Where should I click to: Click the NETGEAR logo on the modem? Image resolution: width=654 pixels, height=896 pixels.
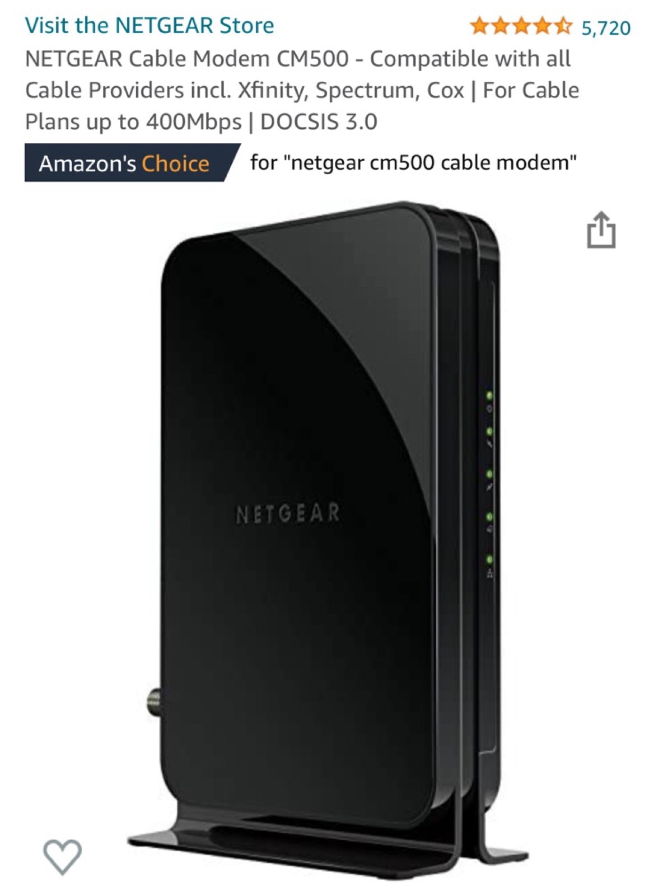point(288,514)
